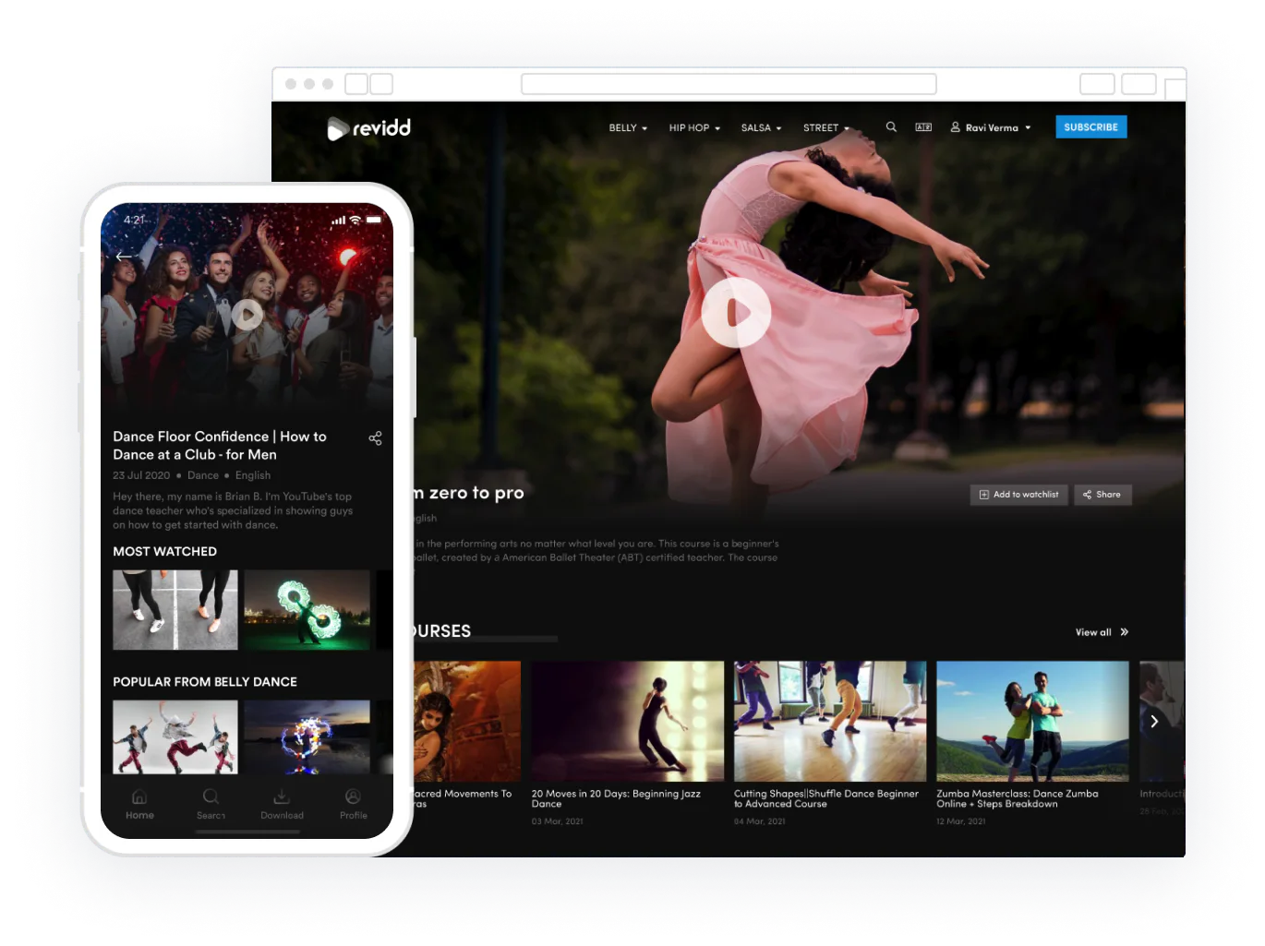The height and width of the screenshot is (946, 1265).
Task: Tap the jumping dancers thumbnail under Popular
Action: 175,736
